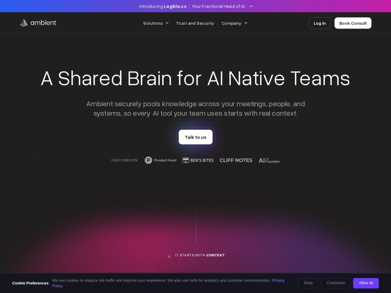Click the Log in button
This screenshot has width=391, height=293.
point(319,23)
